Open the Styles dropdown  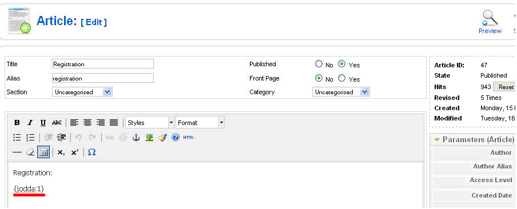pyautogui.click(x=150, y=123)
